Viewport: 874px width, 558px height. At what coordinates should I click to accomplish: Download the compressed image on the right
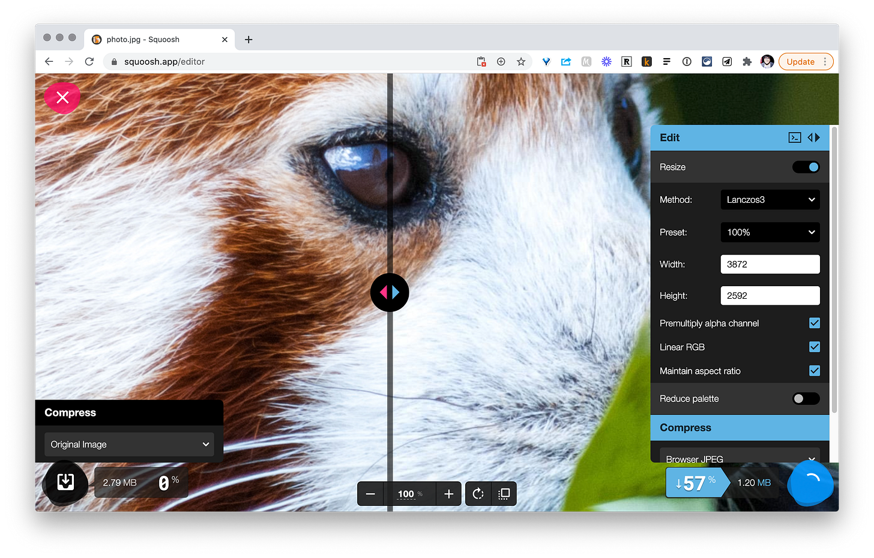810,482
